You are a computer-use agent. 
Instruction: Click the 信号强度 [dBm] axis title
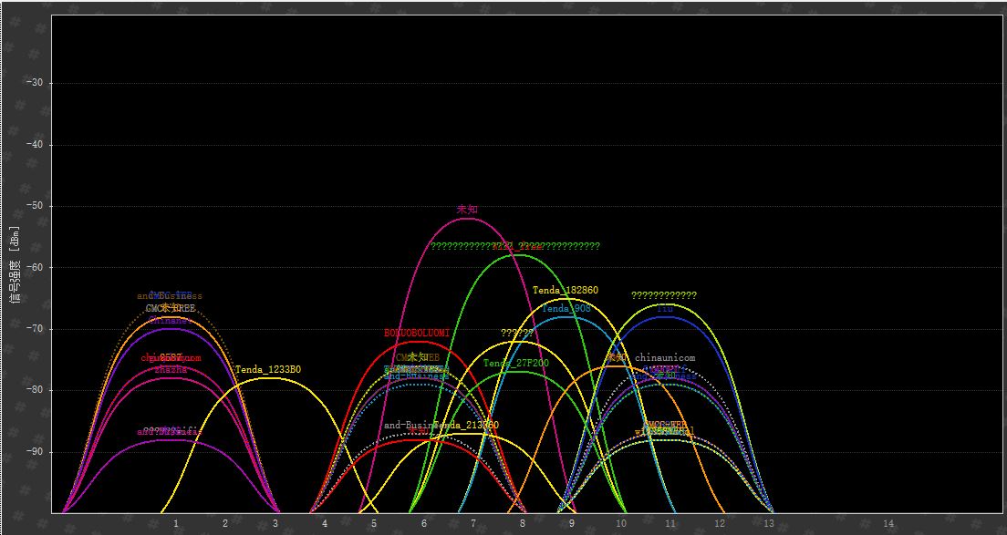point(14,264)
